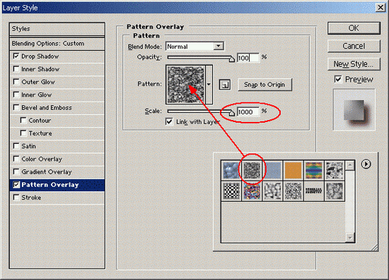Pick the chevron arrows pattern thumbnail
This screenshot has height=280, width=389.
click(x=313, y=190)
